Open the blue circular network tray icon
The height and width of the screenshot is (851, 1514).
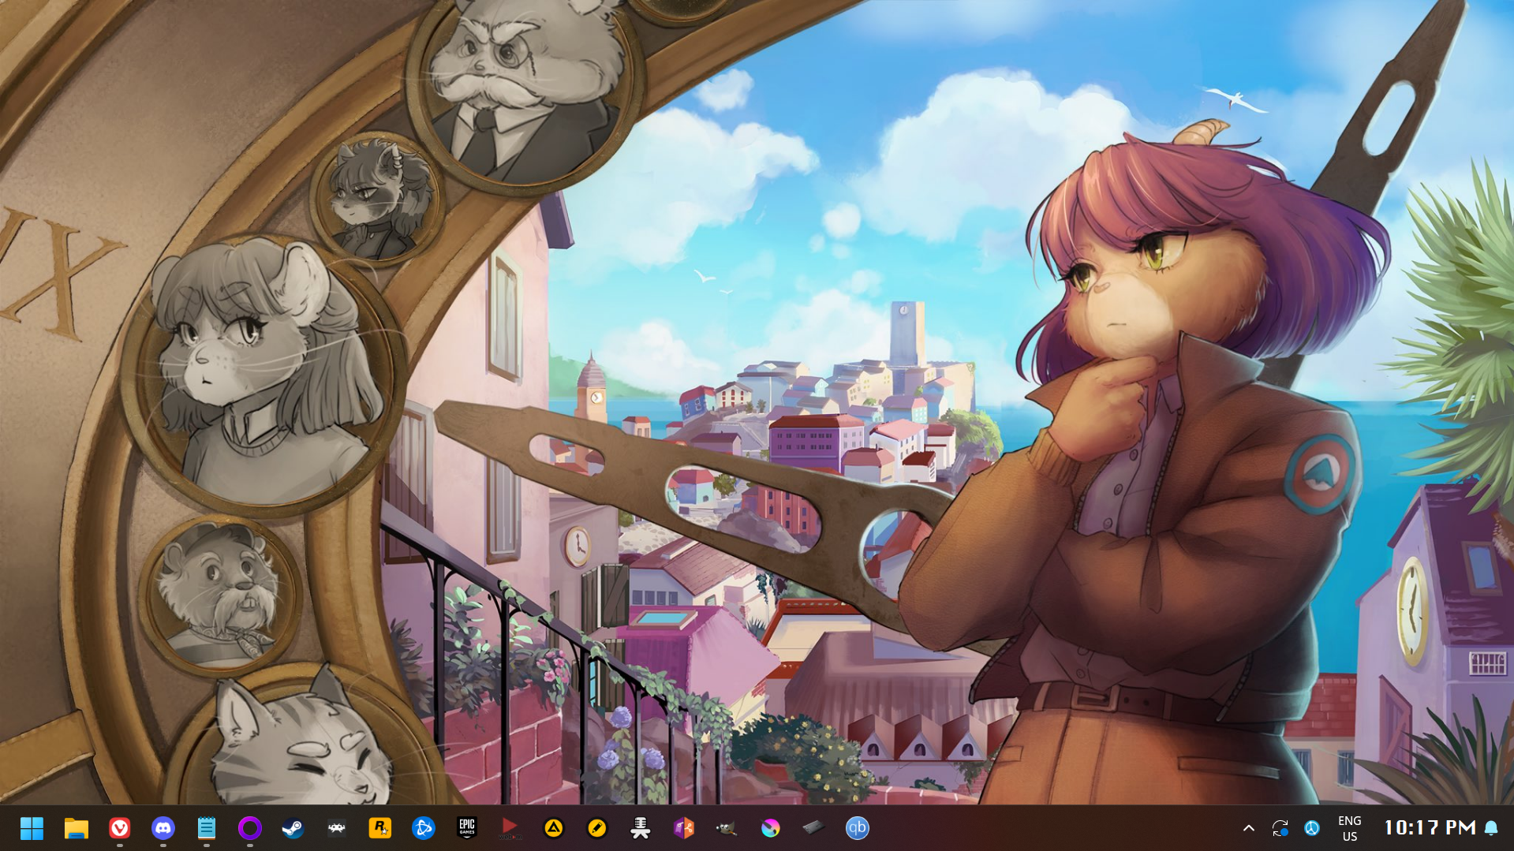tap(1312, 828)
